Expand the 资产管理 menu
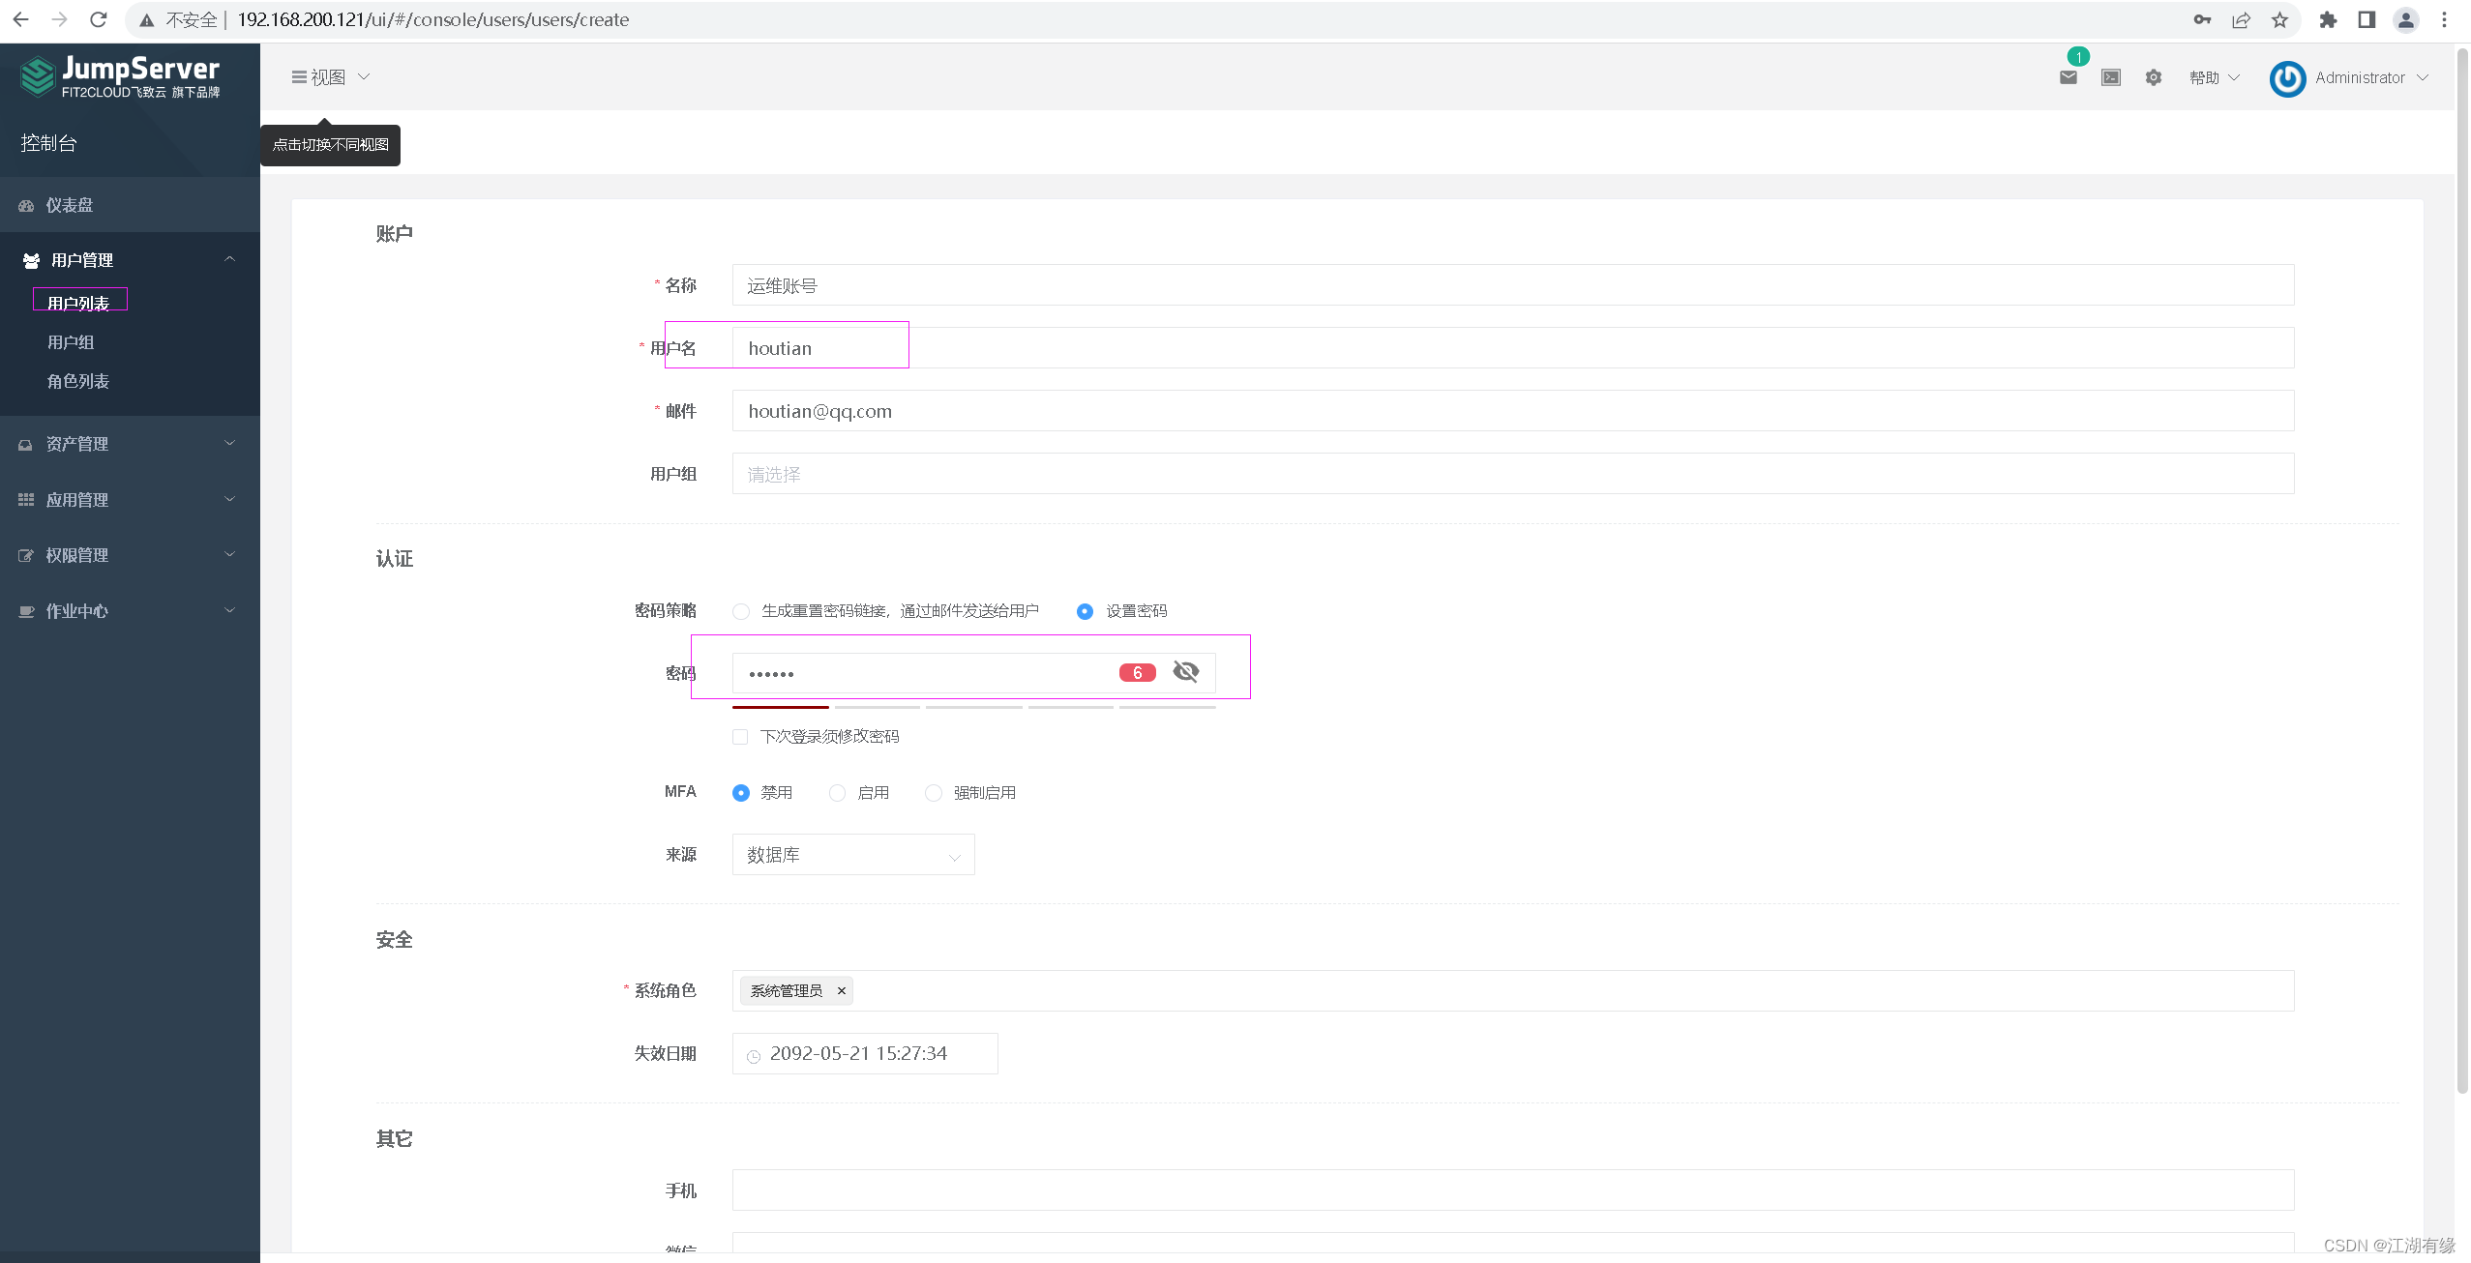This screenshot has height=1263, width=2471. click(130, 443)
